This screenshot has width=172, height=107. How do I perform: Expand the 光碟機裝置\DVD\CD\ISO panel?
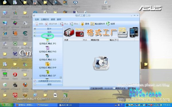tap(48, 81)
